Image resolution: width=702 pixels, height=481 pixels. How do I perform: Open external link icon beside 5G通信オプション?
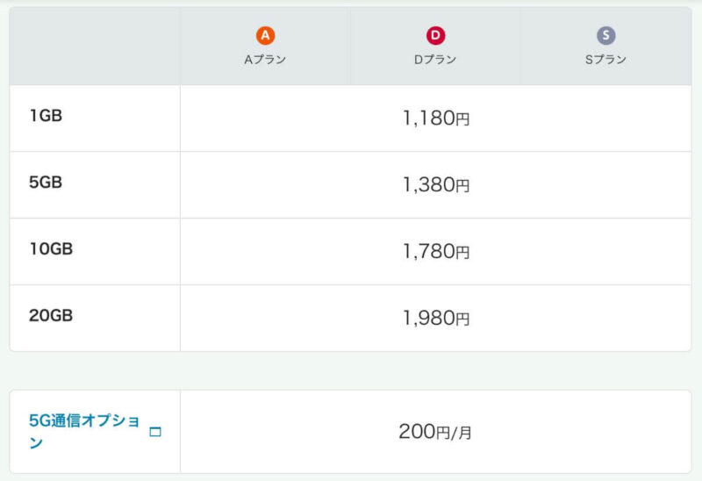click(x=155, y=432)
